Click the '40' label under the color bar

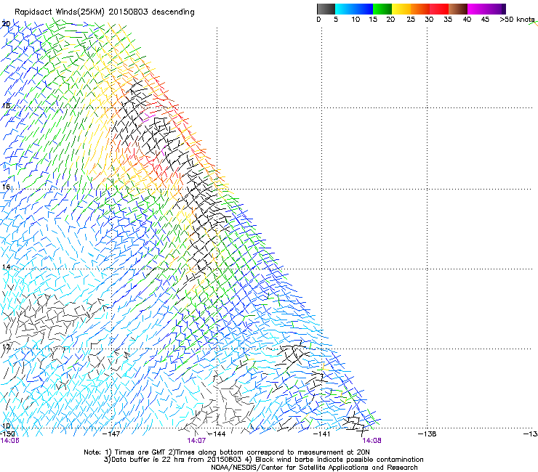pyautogui.click(x=467, y=20)
